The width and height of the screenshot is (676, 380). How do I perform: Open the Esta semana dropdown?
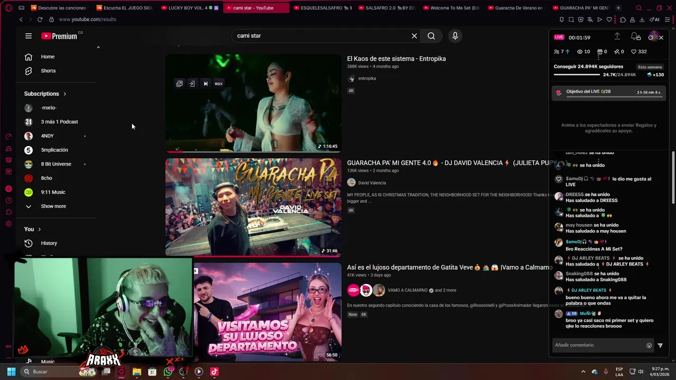650,67
